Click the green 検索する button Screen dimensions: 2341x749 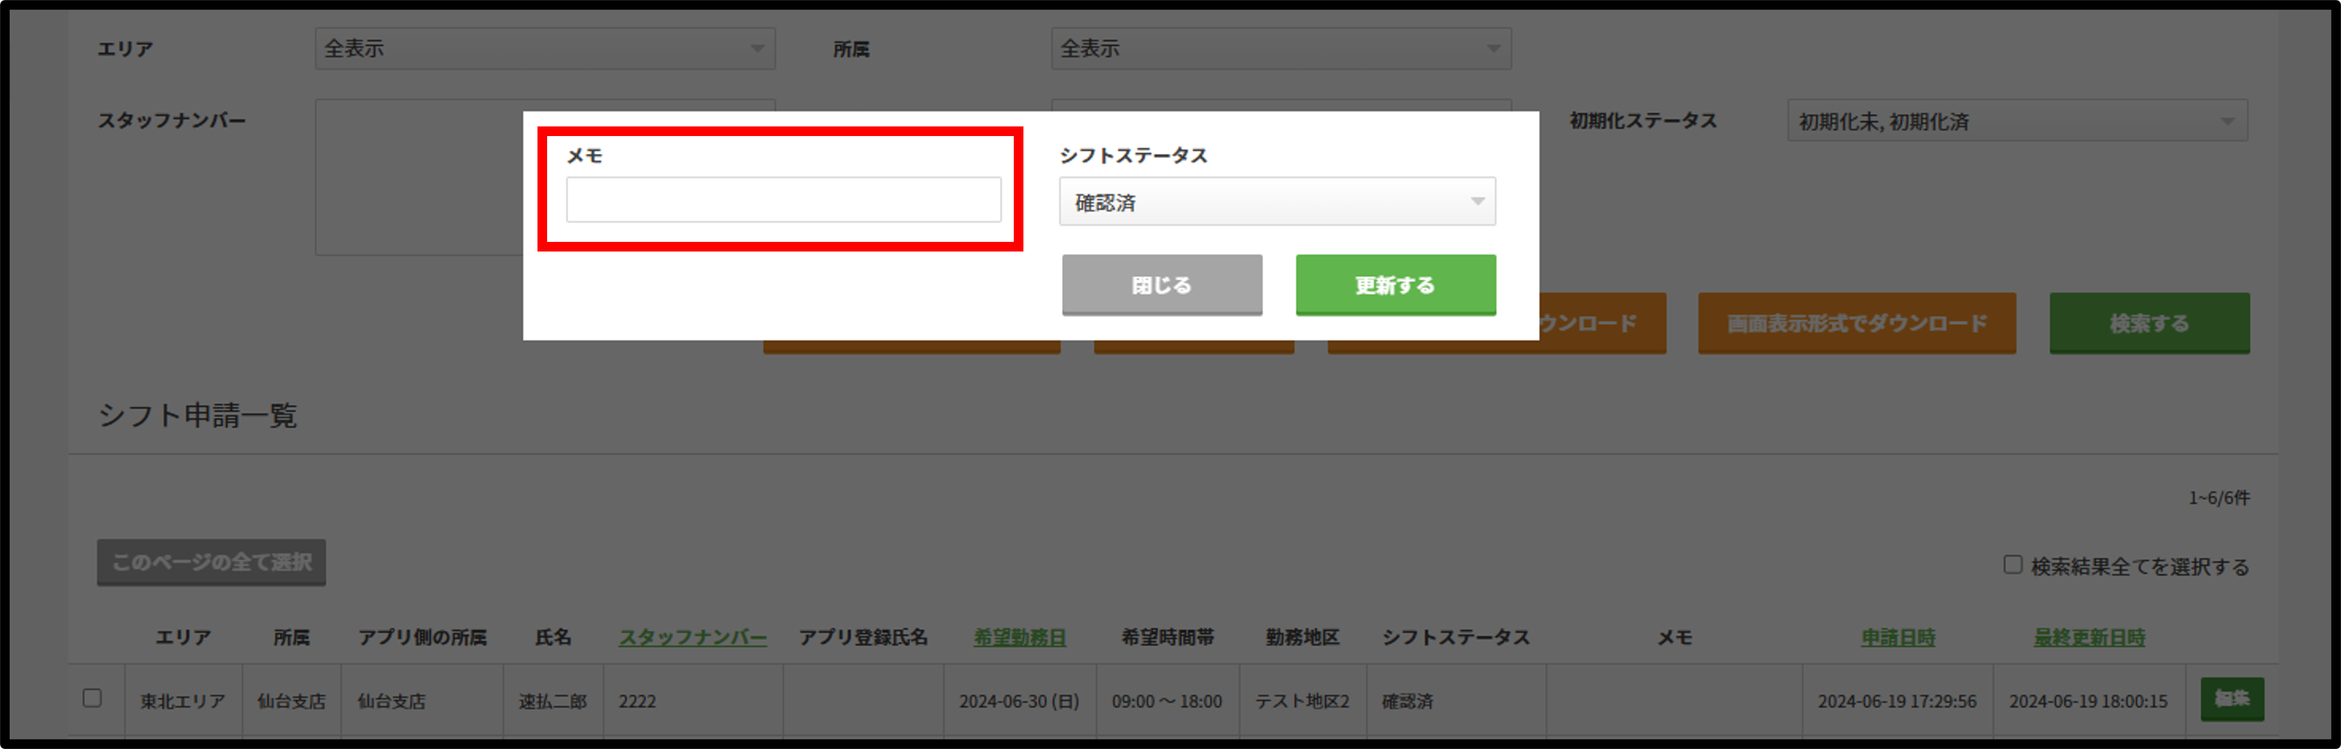tap(2149, 323)
